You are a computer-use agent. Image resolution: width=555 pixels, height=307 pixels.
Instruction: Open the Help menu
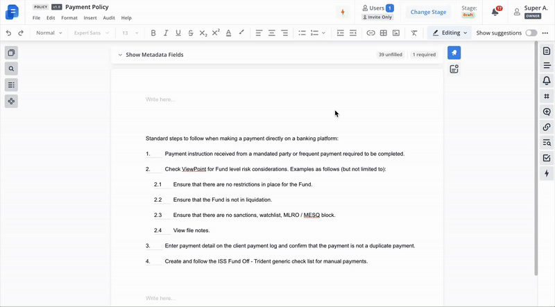pyautogui.click(x=126, y=18)
